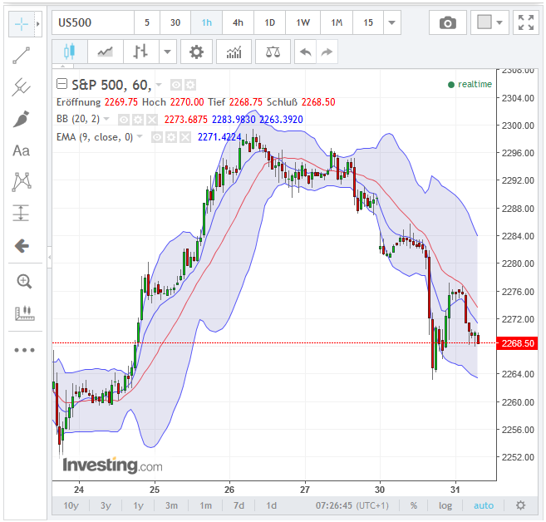This screenshot has height=522, width=546.
Task: Hide the EMA indicator
Action: tap(157, 137)
